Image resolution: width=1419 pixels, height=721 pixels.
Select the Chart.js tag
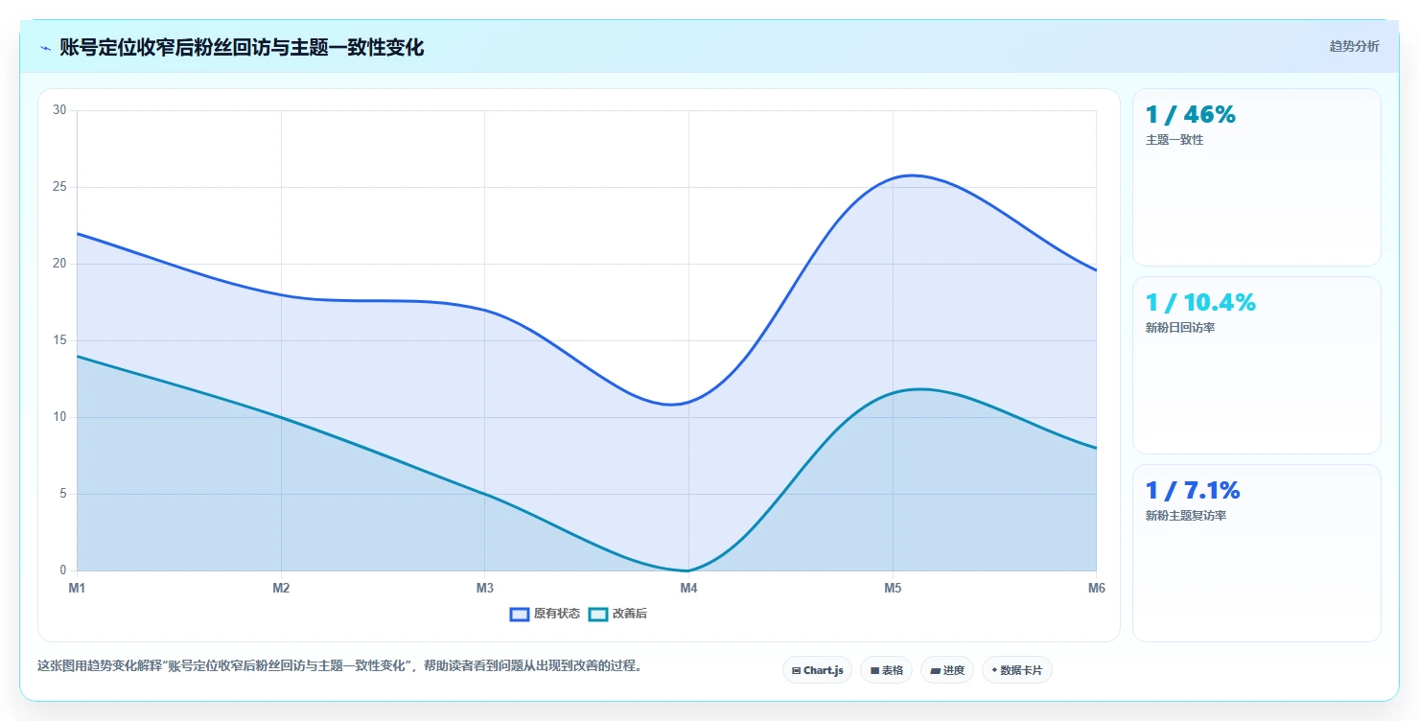[817, 670]
